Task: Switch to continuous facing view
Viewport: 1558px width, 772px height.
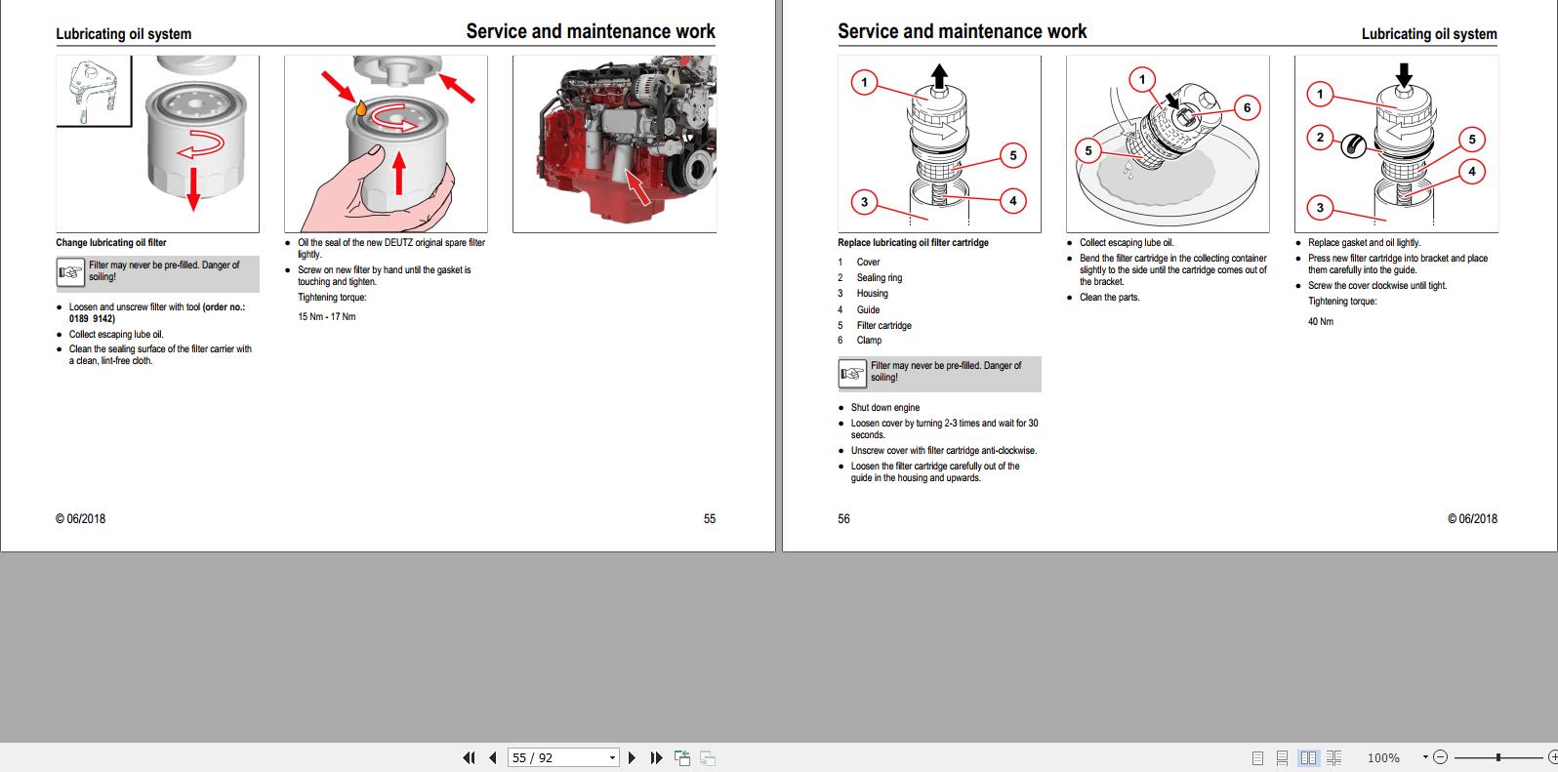Action: (x=1333, y=757)
